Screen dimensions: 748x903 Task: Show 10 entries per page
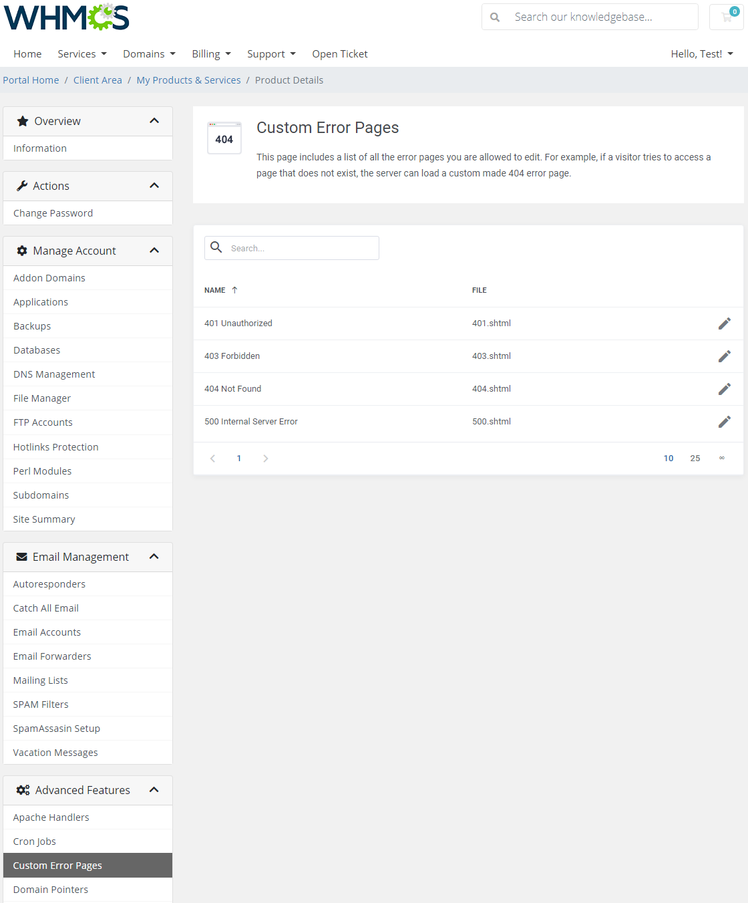669,459
